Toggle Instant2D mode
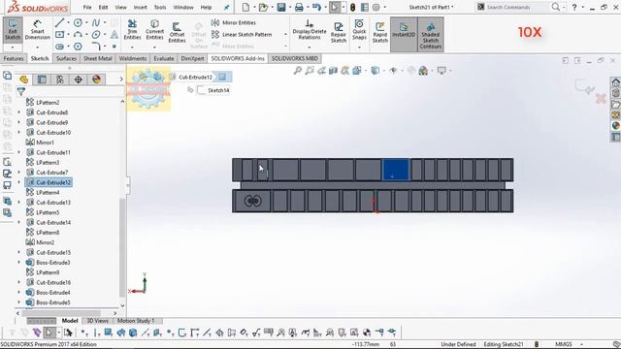Screen dimensions: 621x349 point(404,34)
